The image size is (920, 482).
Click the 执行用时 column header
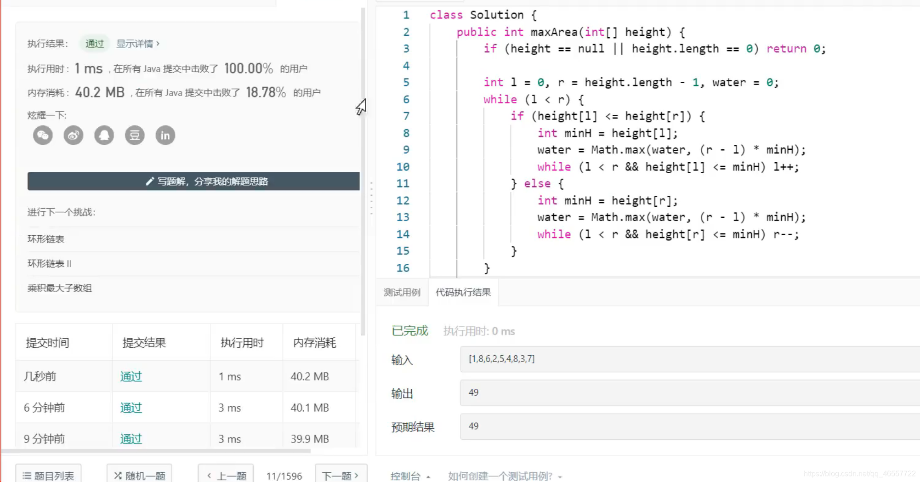[x=242, y=342]
